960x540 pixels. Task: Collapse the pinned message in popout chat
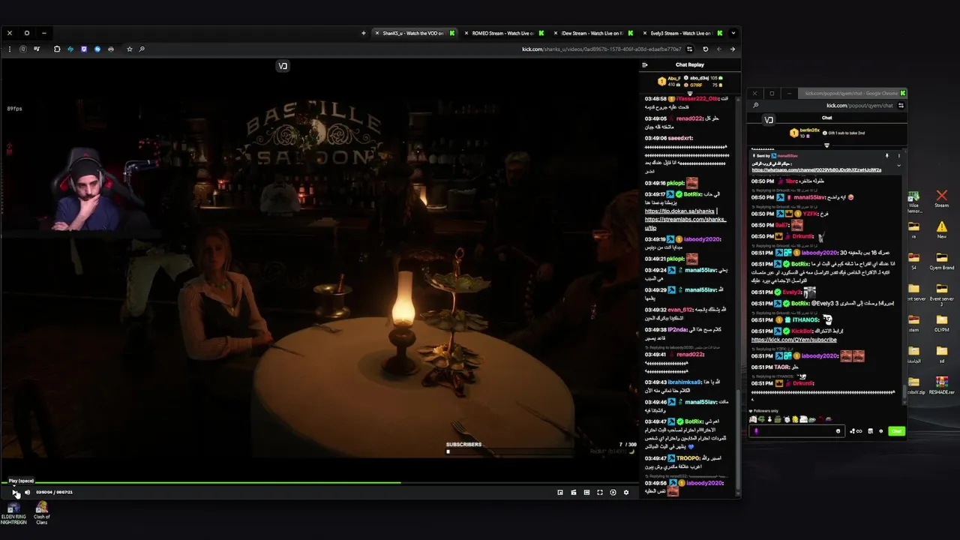[x=898, y=165]
